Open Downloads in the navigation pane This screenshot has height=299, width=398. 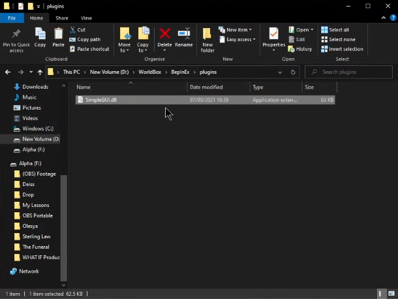click(31, 87)
